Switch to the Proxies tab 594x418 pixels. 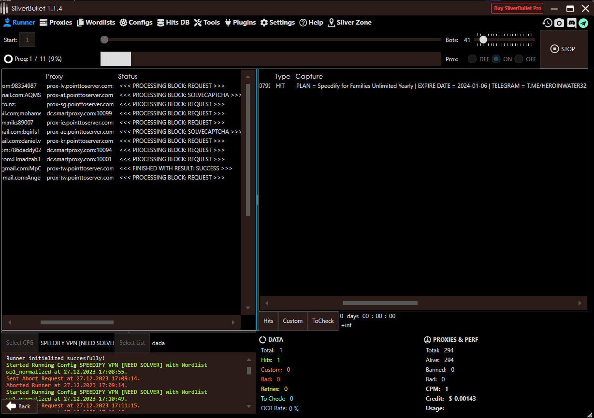tap(56, 23)
